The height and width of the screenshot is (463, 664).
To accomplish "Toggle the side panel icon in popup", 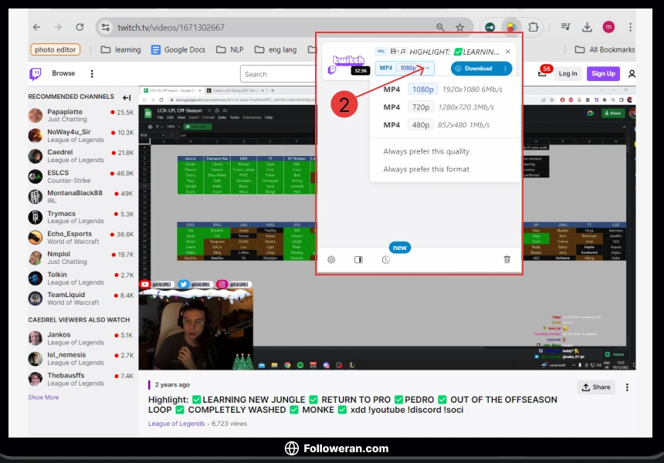I will pos(358,260).
